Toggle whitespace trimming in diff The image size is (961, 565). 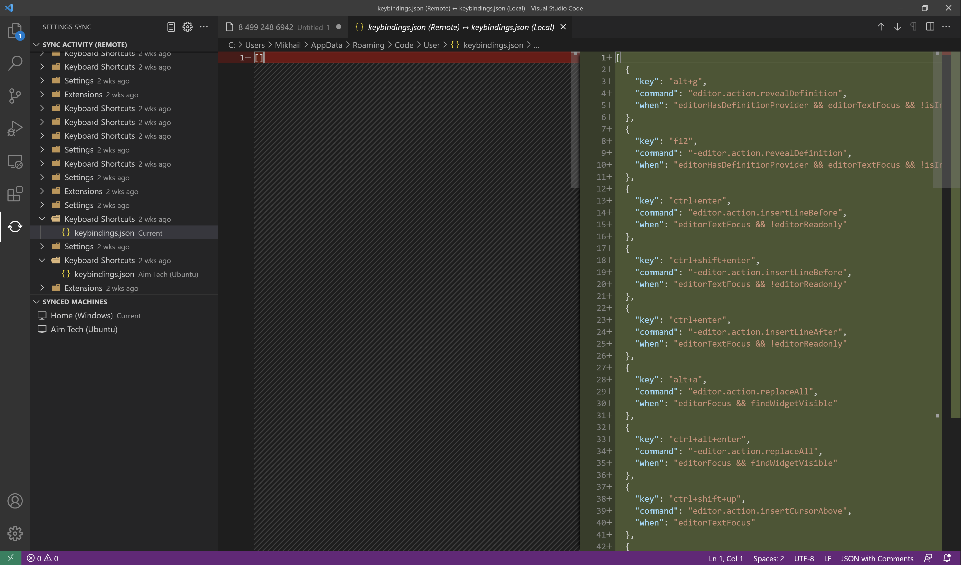[x=913, y=27]
